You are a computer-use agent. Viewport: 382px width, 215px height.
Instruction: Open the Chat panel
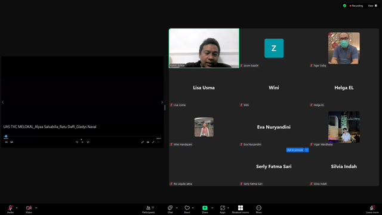(x=170, y=209)
